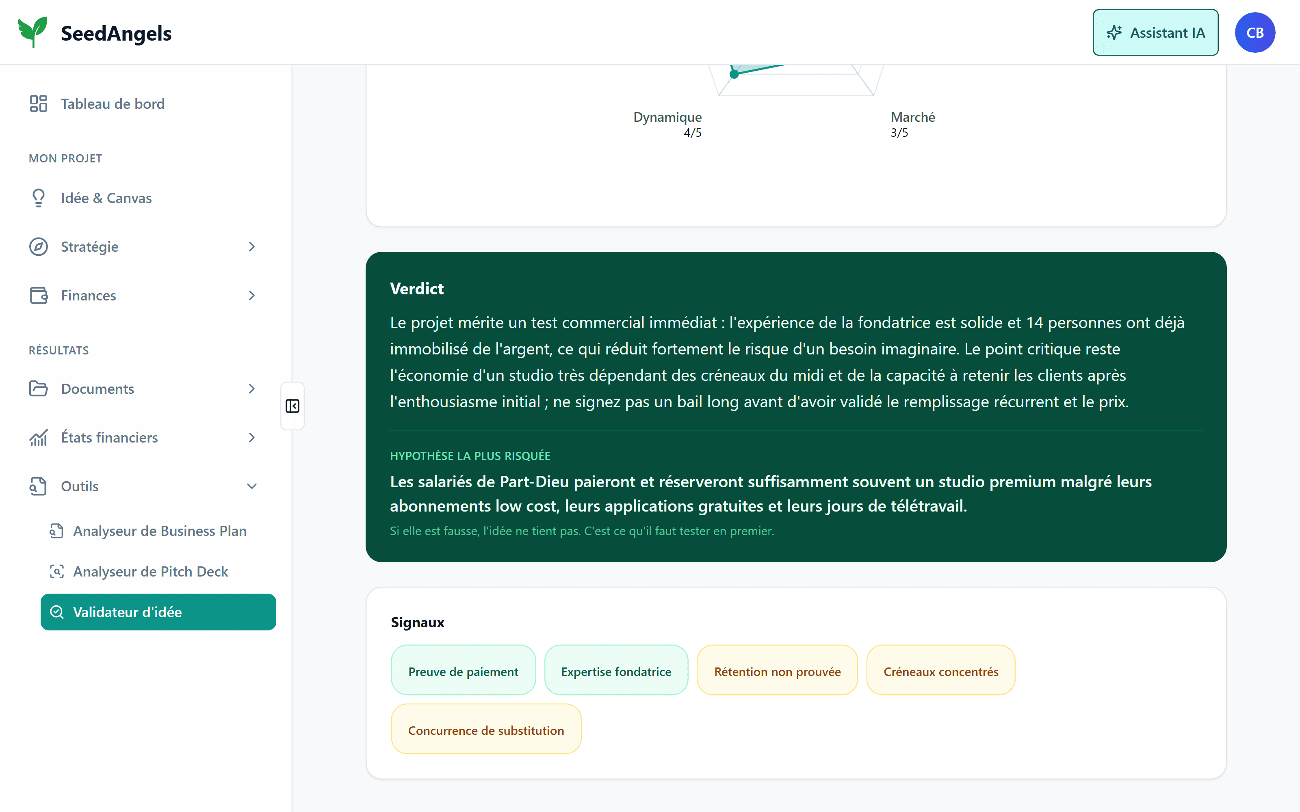This screenshot has width=1300, height=812.
Task: Click the Dynamique 4/5 radar label
Action: (667, 125)
